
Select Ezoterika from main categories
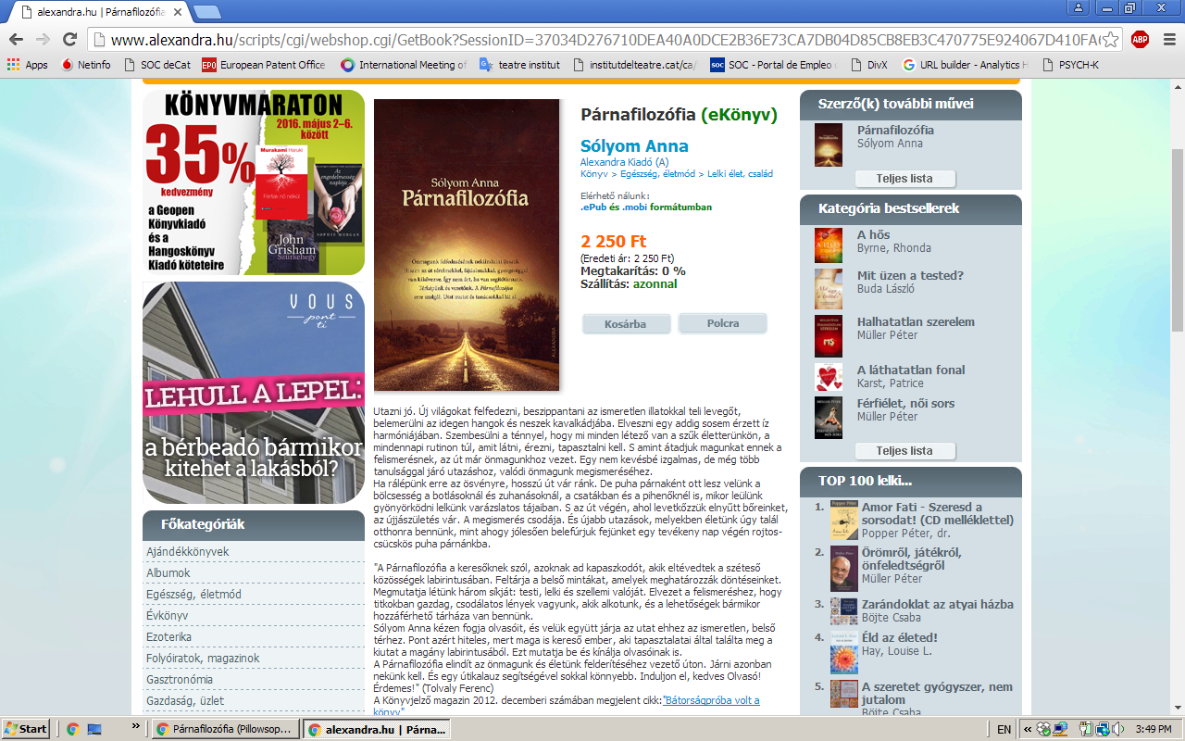(168, 636)
